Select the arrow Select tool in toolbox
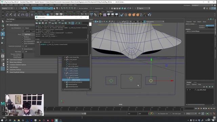This screenshot has width=217, height=122. 3,21
